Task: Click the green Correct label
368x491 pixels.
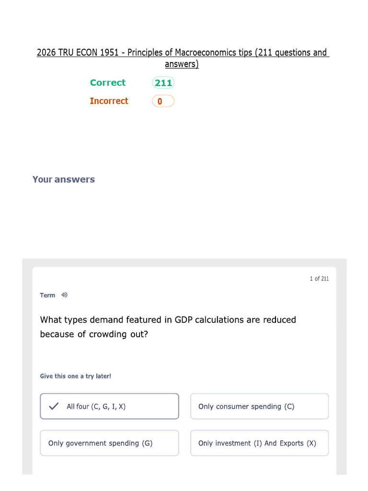Action: 108,82
